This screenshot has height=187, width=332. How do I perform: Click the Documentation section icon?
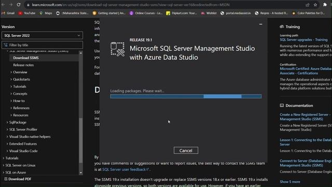pyautogui.click(x=282, y=105)
